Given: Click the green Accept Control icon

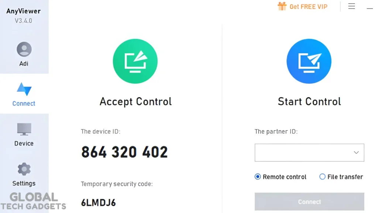Looking at the screenshot, I should [x=135, y=61].
